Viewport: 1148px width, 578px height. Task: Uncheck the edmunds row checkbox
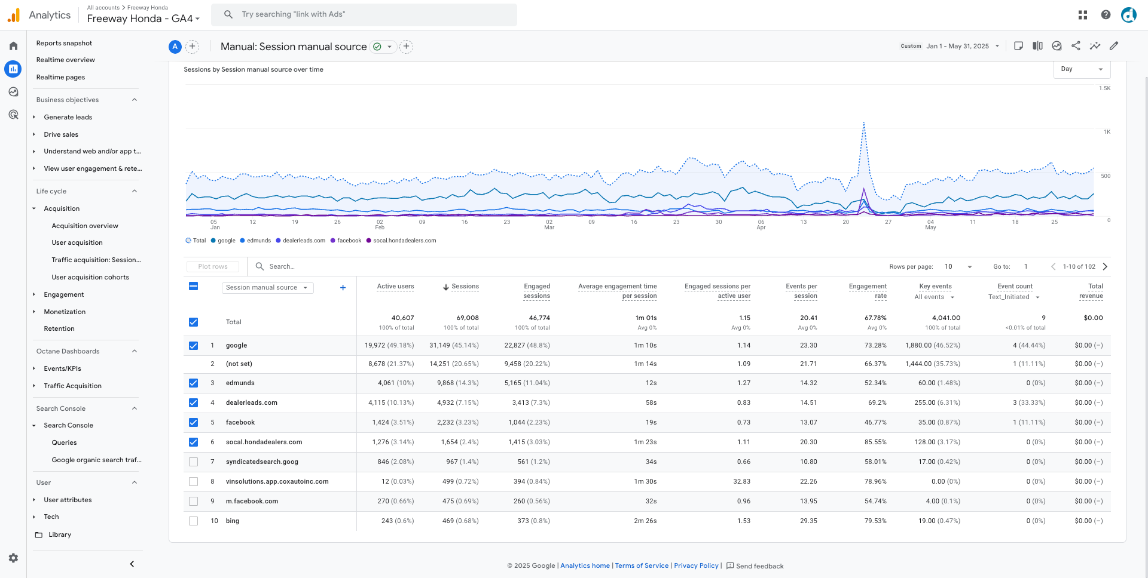coord(193,383)
